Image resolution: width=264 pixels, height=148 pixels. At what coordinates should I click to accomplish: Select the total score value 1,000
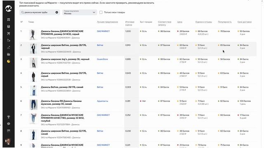[128, 31]
